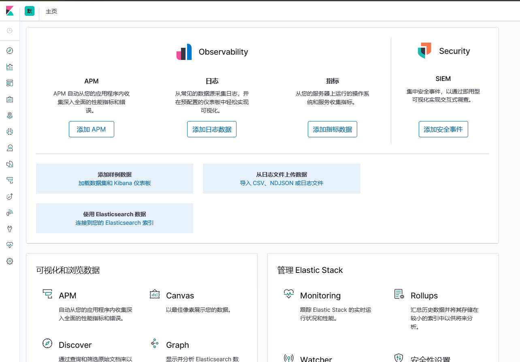Image resolution: width=520 pixels, height=362 pixels.
Task: Open Maps from the sidebar
Action: [10, 115]
